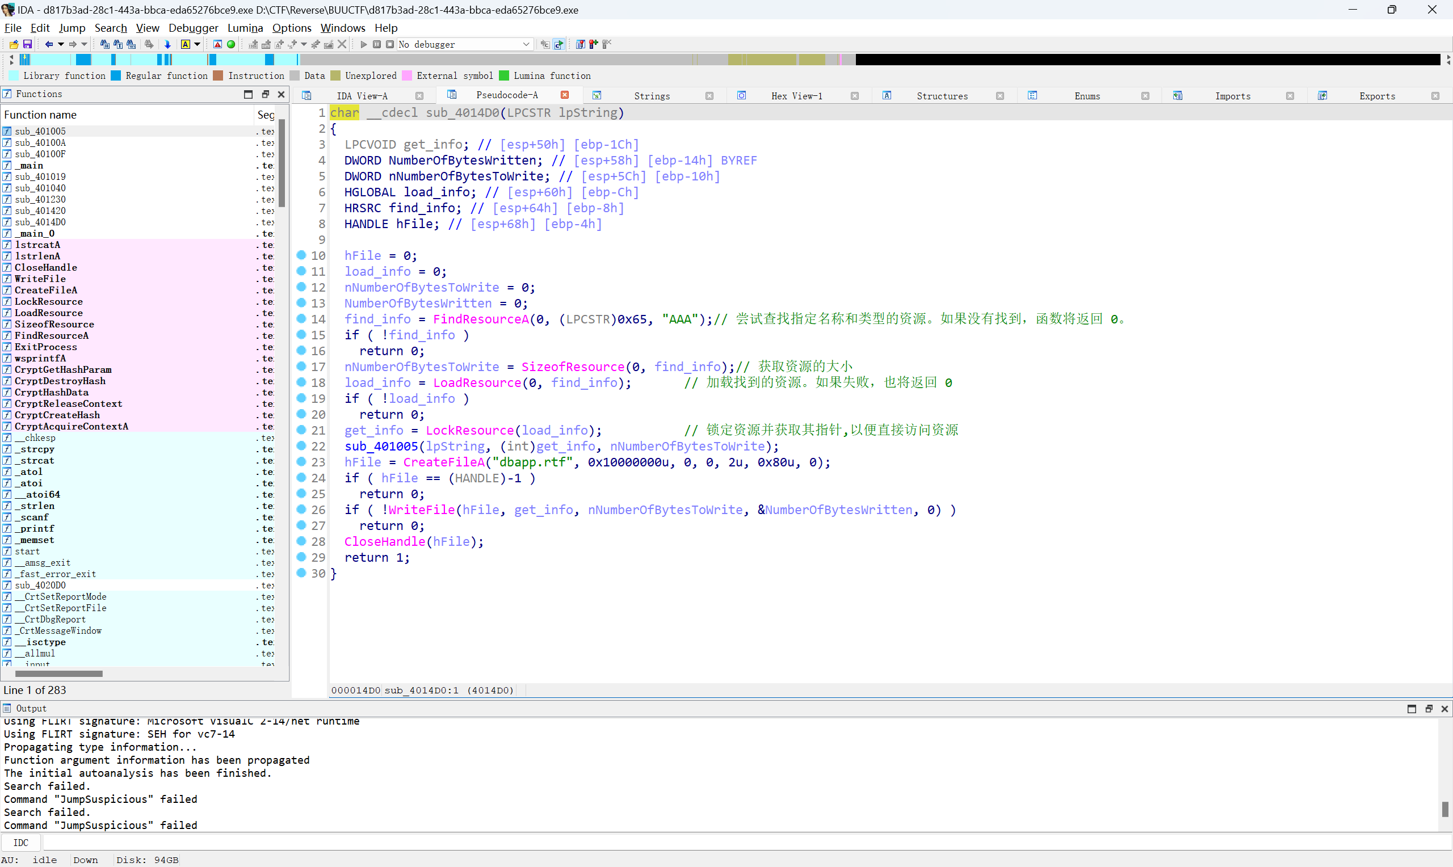This screenshot has width=1453, height=867.
Task: Click the text search binoculars icon
Action: [x=118, y=44]
